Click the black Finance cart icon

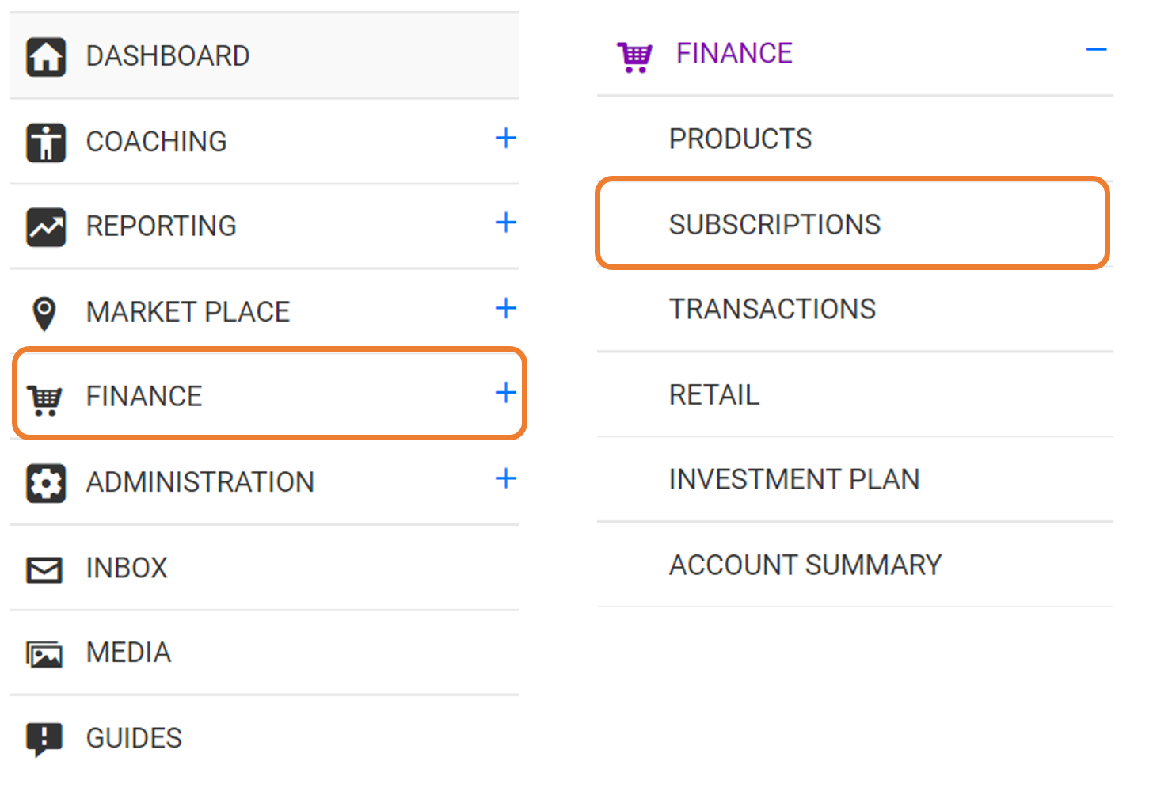45,399
